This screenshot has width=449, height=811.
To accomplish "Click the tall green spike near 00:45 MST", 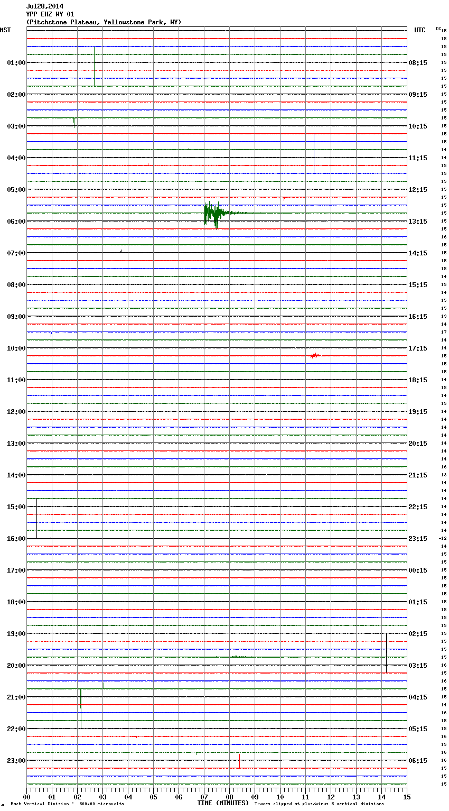I will coord(94,66).
